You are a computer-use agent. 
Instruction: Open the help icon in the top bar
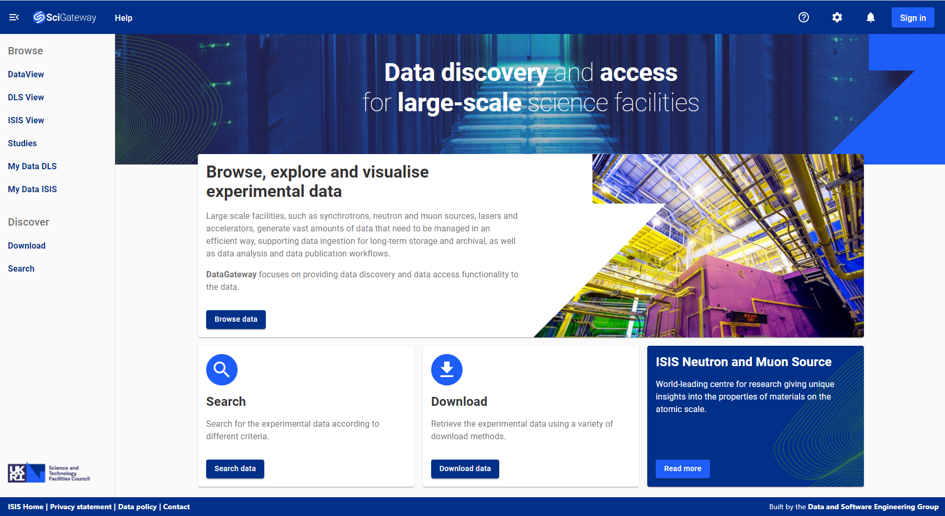click(x=804, y=17)
